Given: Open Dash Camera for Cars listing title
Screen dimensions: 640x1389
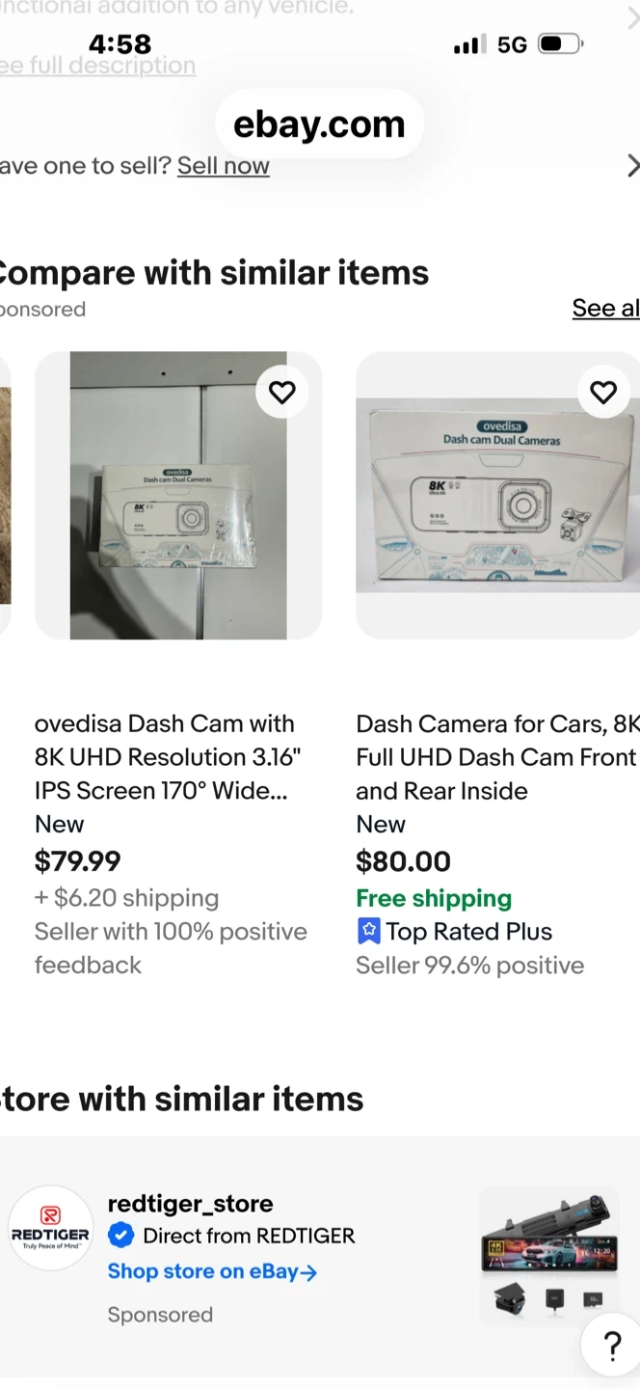Looking at the screenshot, I should (495, 757).
